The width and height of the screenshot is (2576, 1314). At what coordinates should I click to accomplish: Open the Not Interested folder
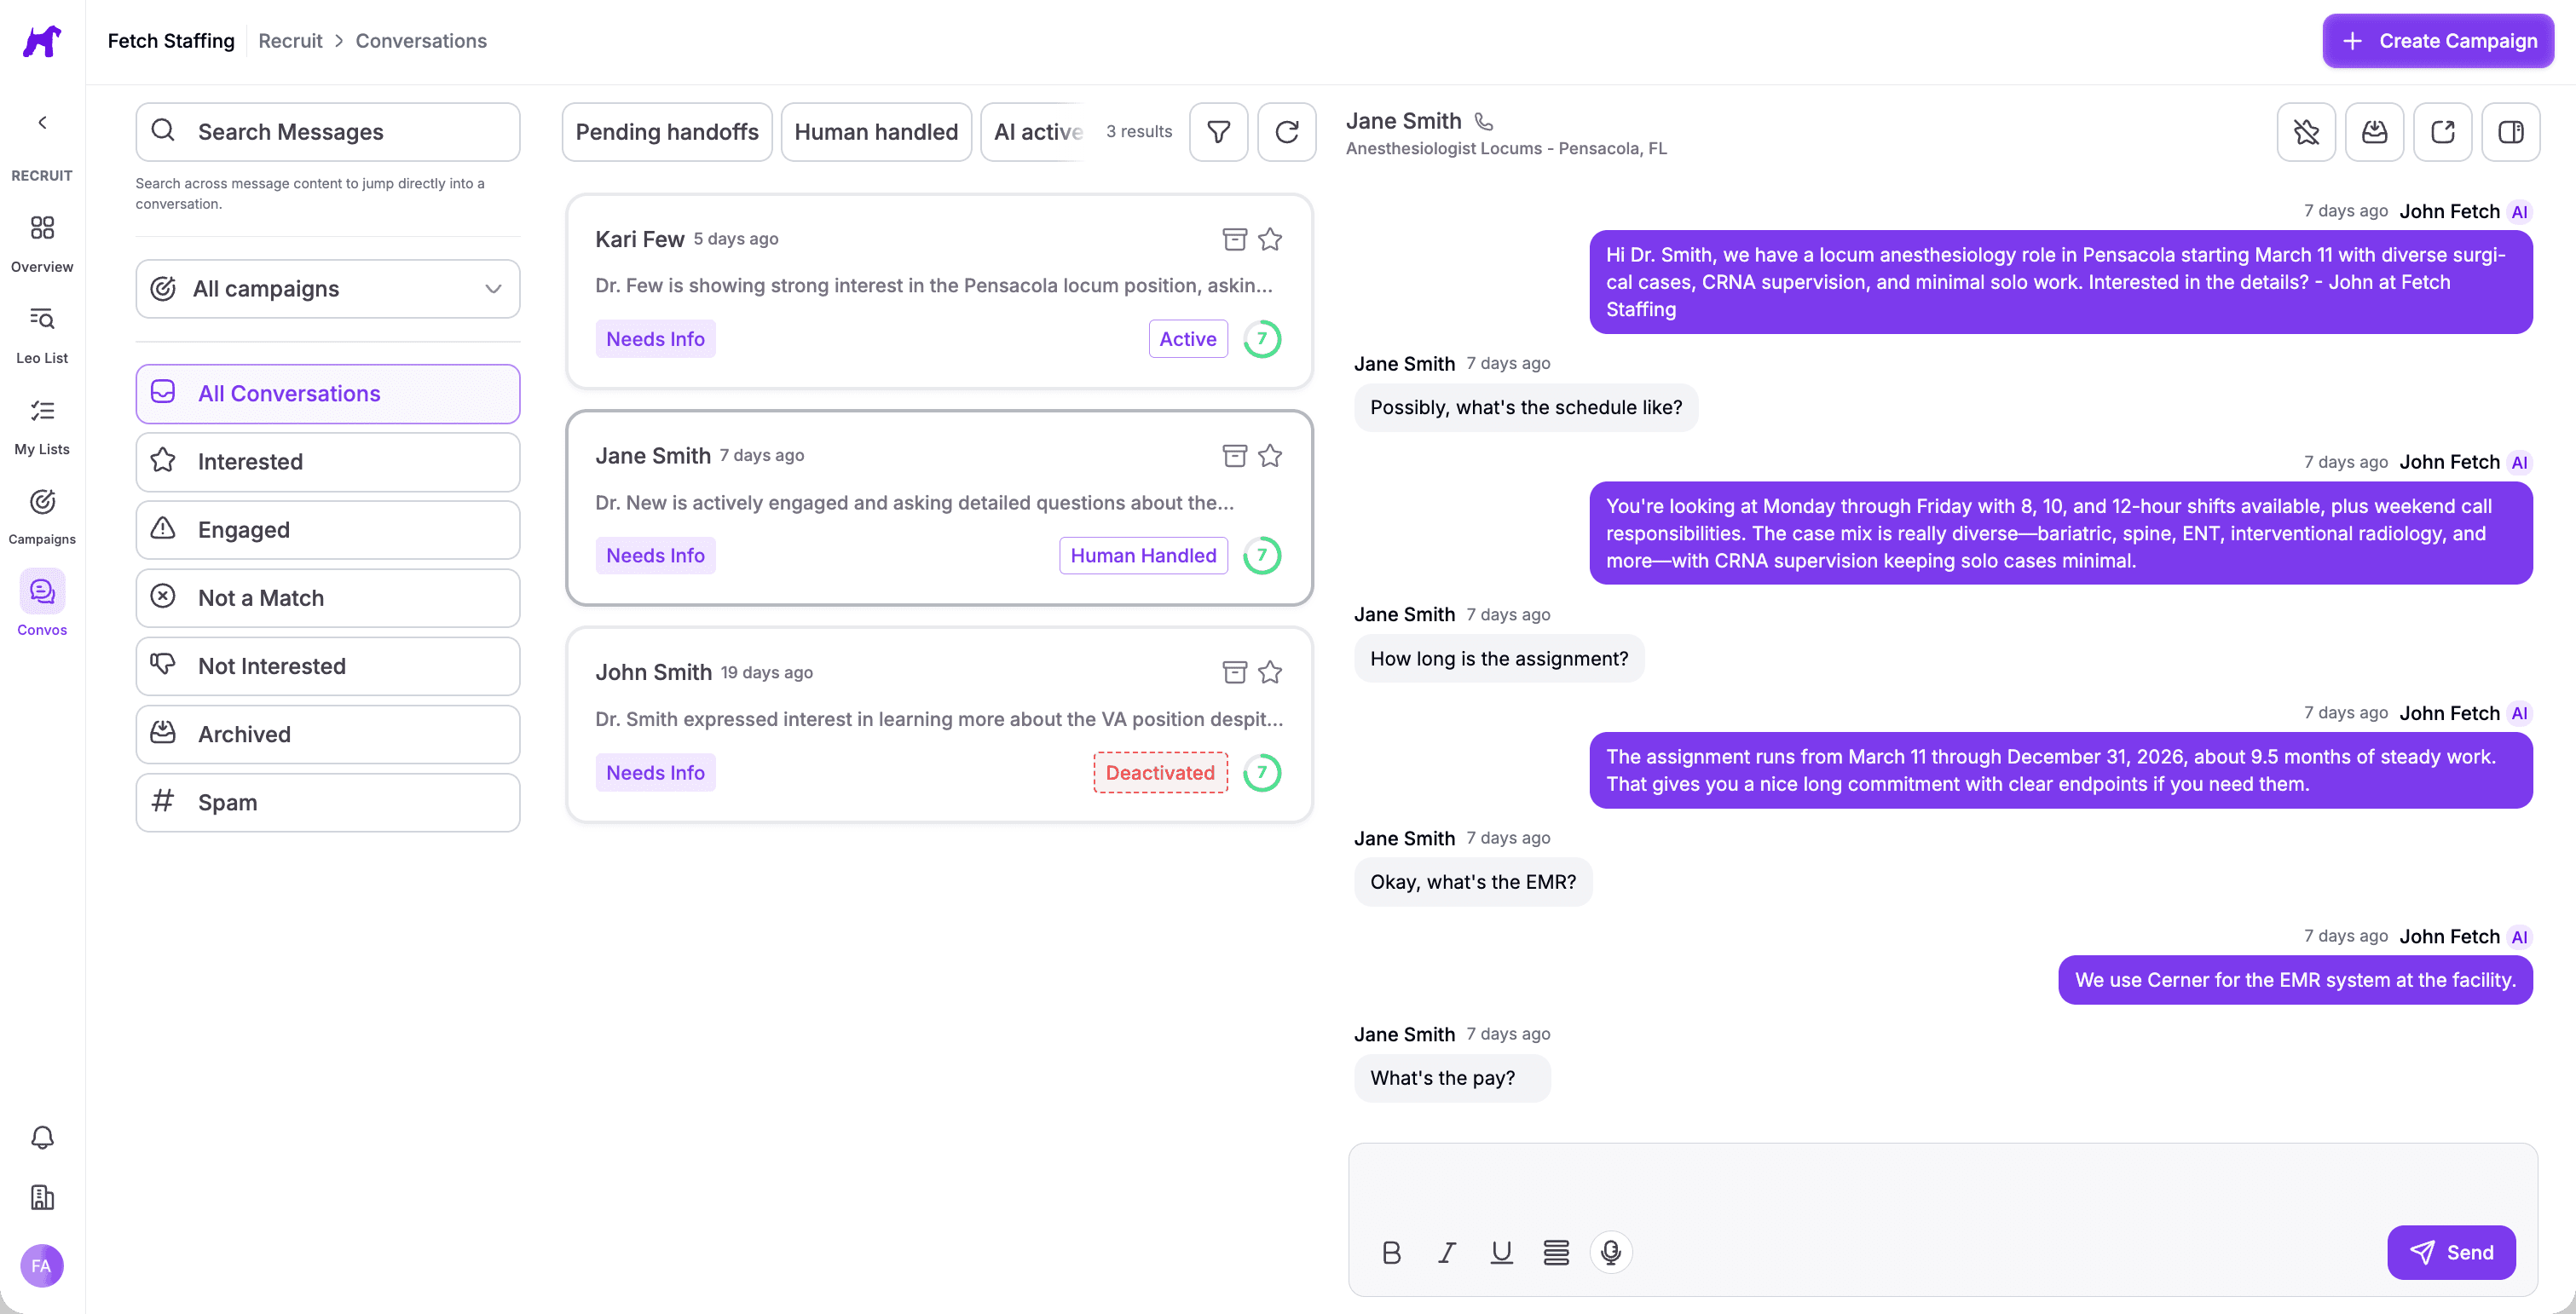pyautogui.click(x=327, y=666)
